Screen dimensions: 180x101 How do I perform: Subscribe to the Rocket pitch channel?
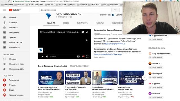pyautogui.click(x=156, y=77)
